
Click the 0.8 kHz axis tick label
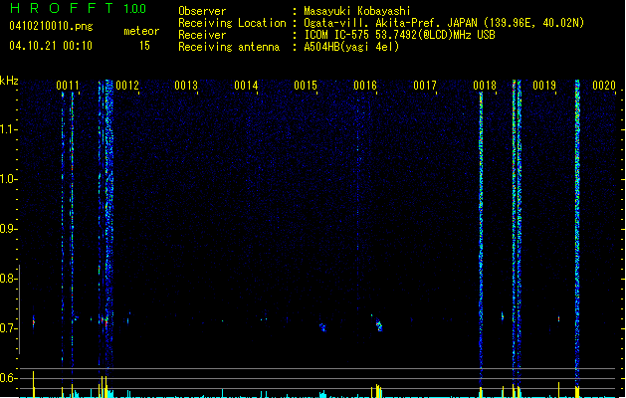(x=8, y=279)
